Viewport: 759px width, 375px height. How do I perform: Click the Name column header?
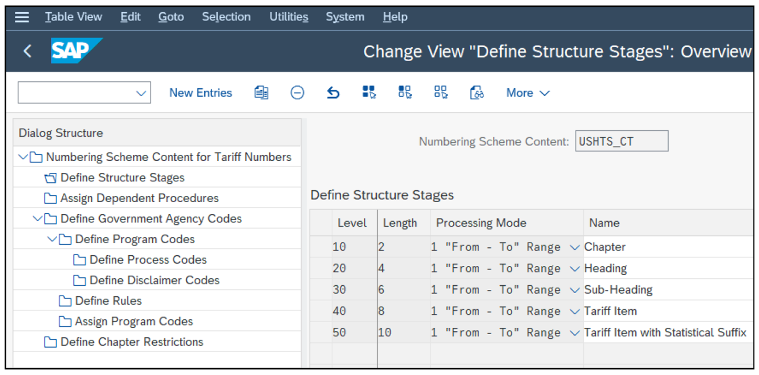[x=668, y=223]
